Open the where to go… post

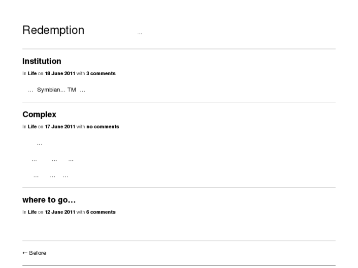tap(49, 200)
